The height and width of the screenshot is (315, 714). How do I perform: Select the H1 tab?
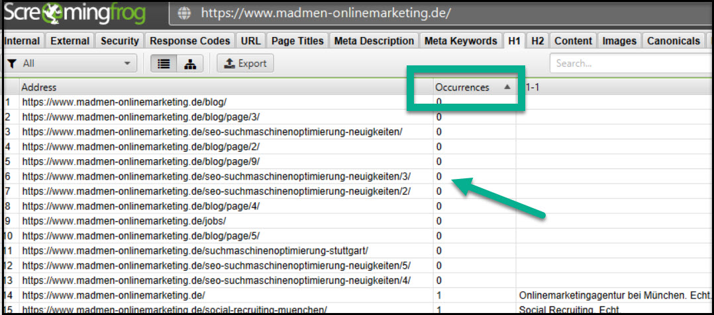[x=514, y=41]
